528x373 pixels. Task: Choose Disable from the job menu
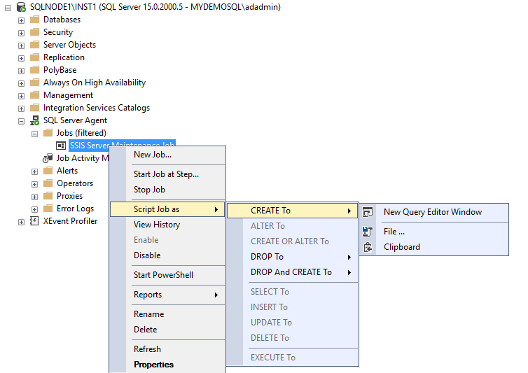point(167,255)
